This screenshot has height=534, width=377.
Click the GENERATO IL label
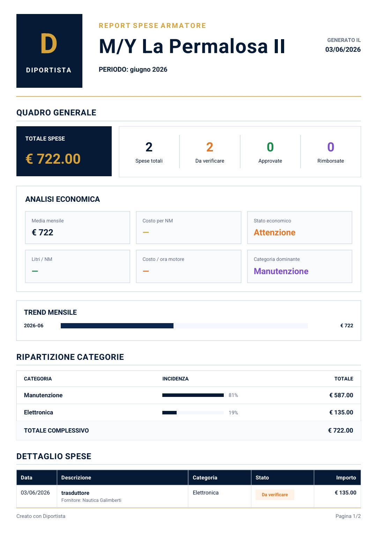[x=344, y=40]
